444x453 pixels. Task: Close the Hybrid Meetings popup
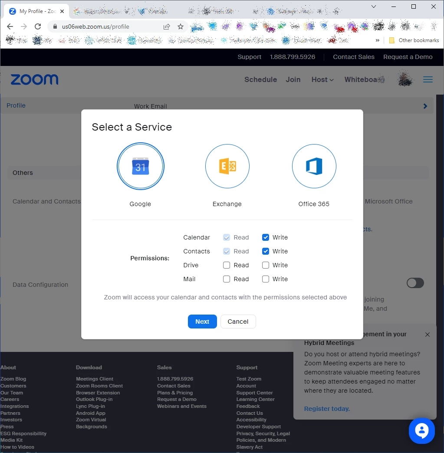coord(428,335)
